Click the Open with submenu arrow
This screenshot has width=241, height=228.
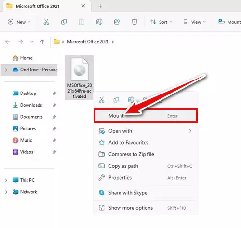[190, 131]
